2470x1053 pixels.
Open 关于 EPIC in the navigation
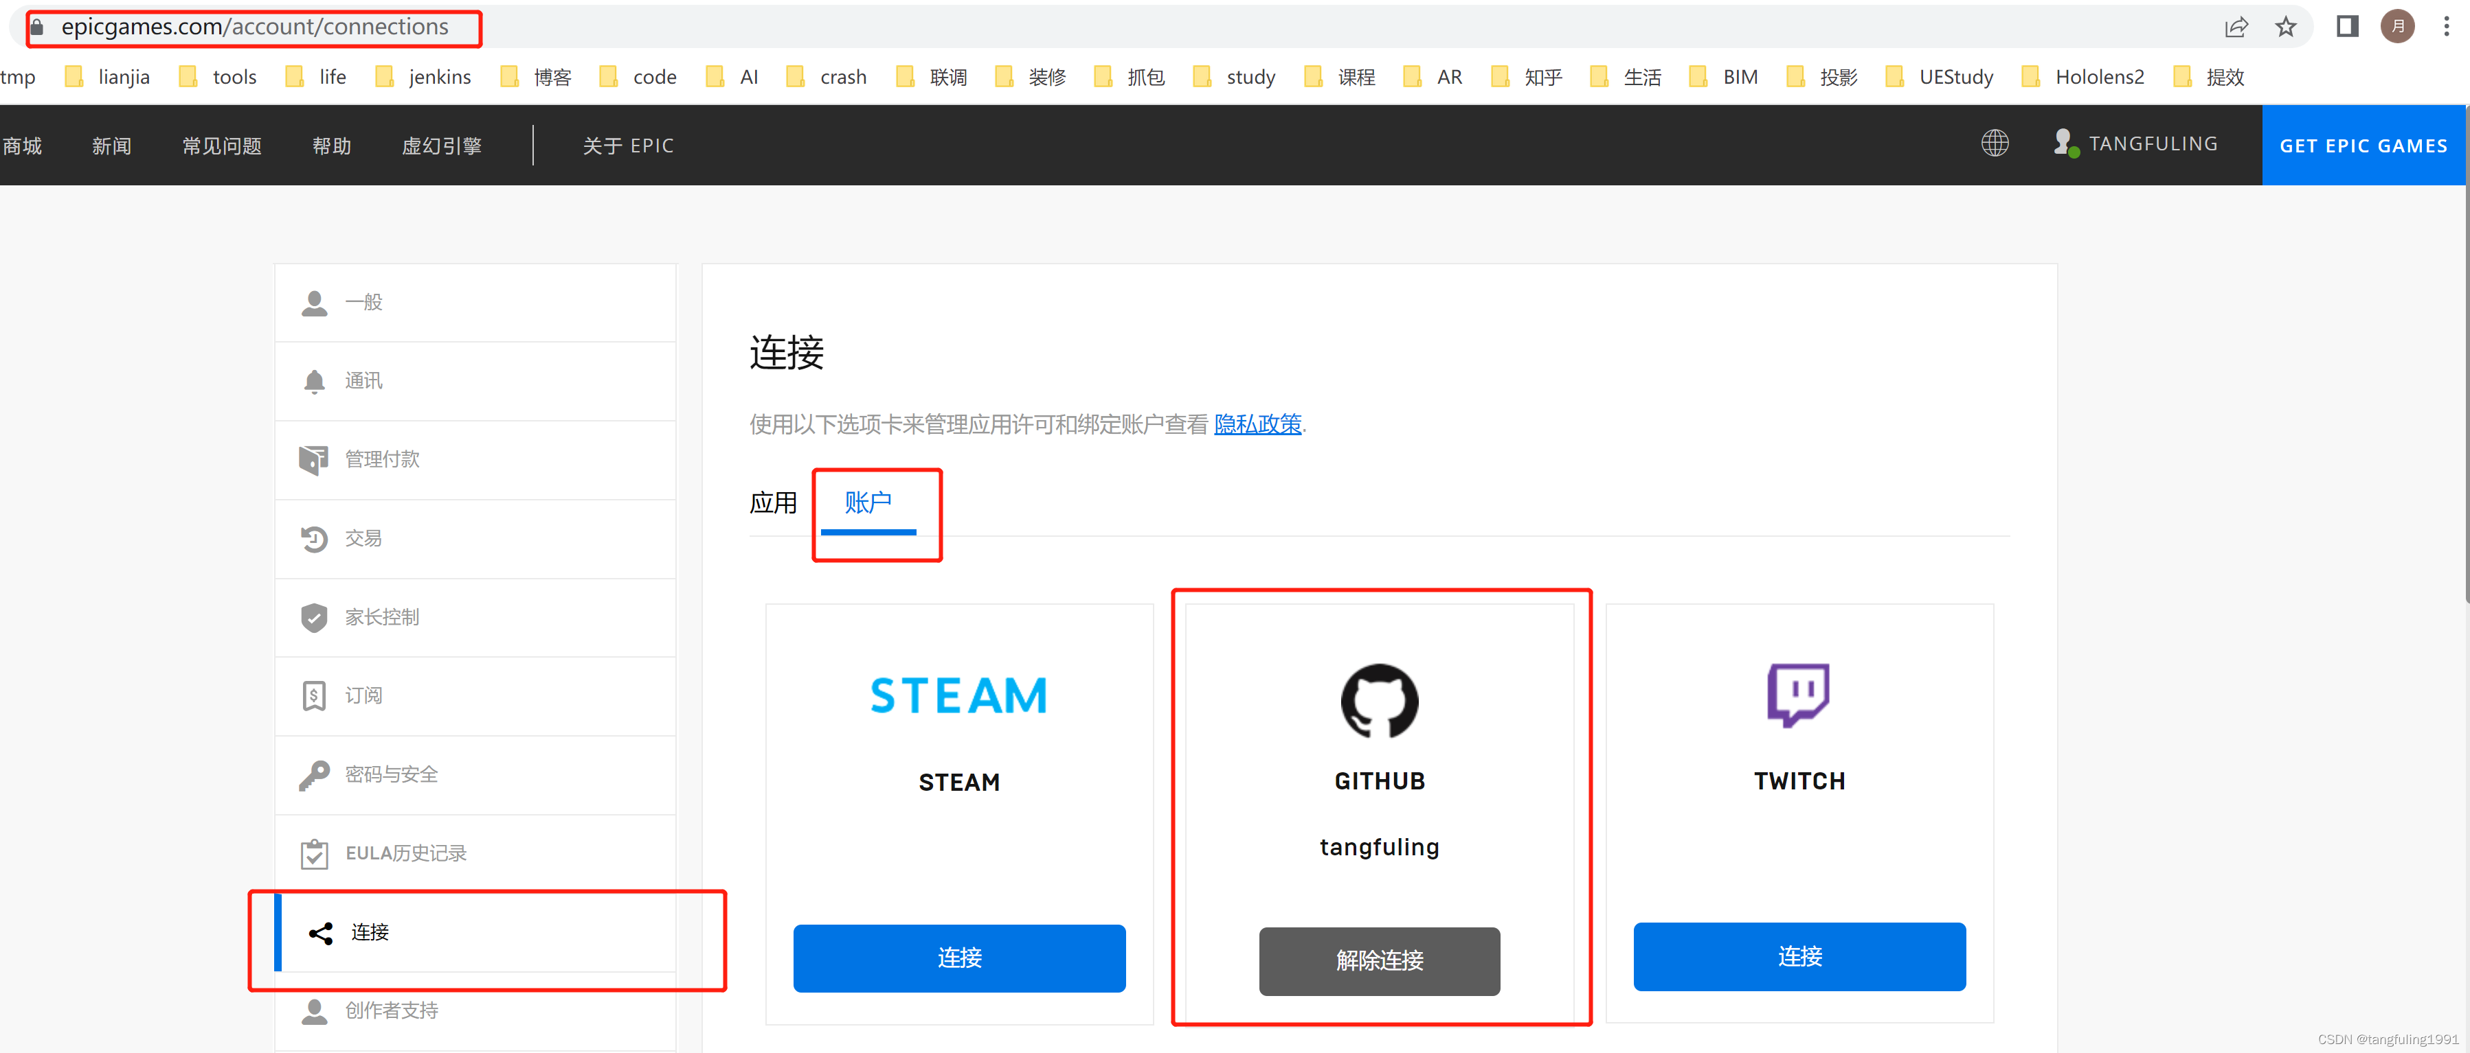tap(628, 146)
